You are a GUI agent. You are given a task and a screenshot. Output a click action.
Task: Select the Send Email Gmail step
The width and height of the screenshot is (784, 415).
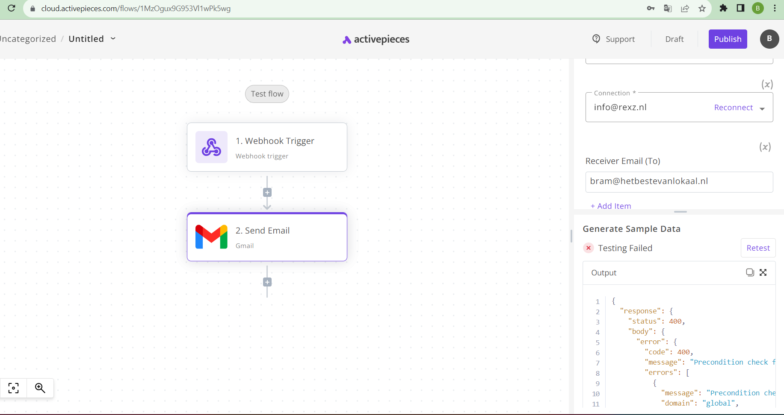pos(267,237)
